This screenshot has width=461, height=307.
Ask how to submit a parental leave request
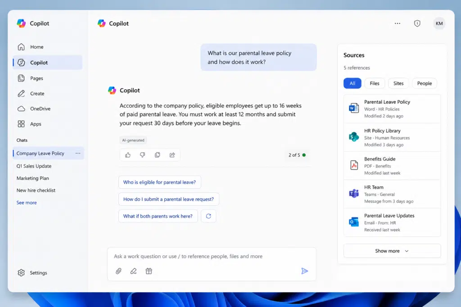point(168,199)
